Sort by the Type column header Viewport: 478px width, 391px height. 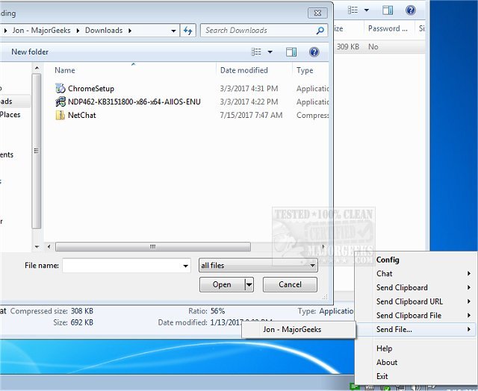[305, 70]
